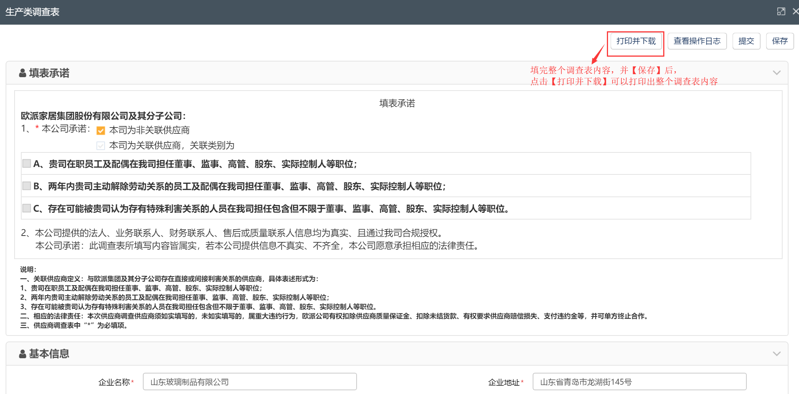This screenshot has height=394, width=799.
Task: Click the 企业地址 field label
Action: (x=504, y=382)
